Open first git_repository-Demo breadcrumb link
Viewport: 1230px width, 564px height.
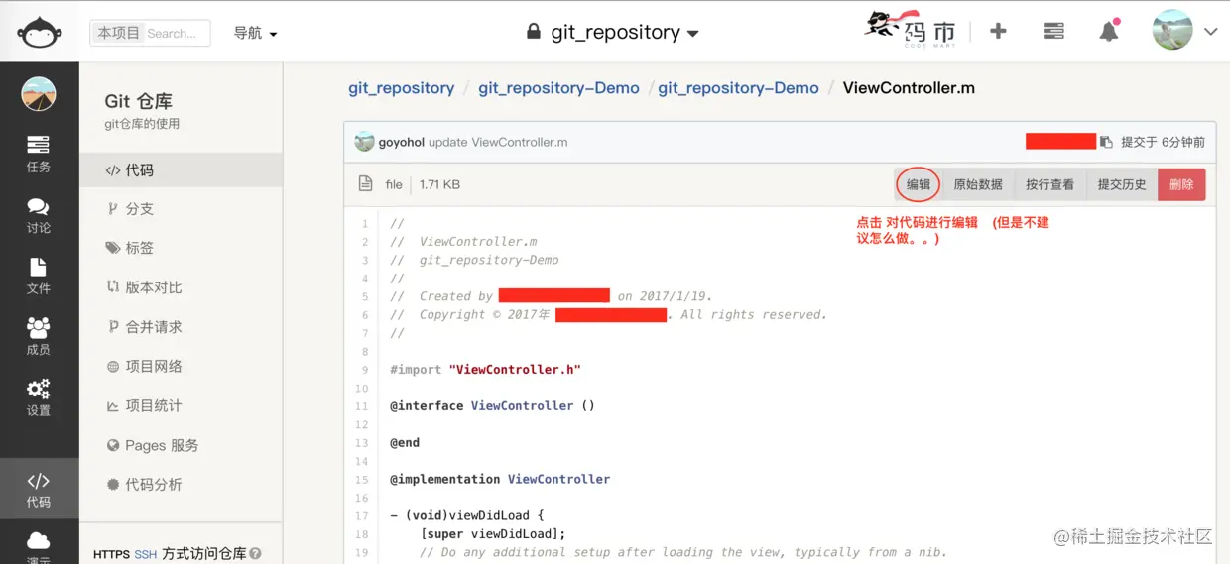(558, 88)
